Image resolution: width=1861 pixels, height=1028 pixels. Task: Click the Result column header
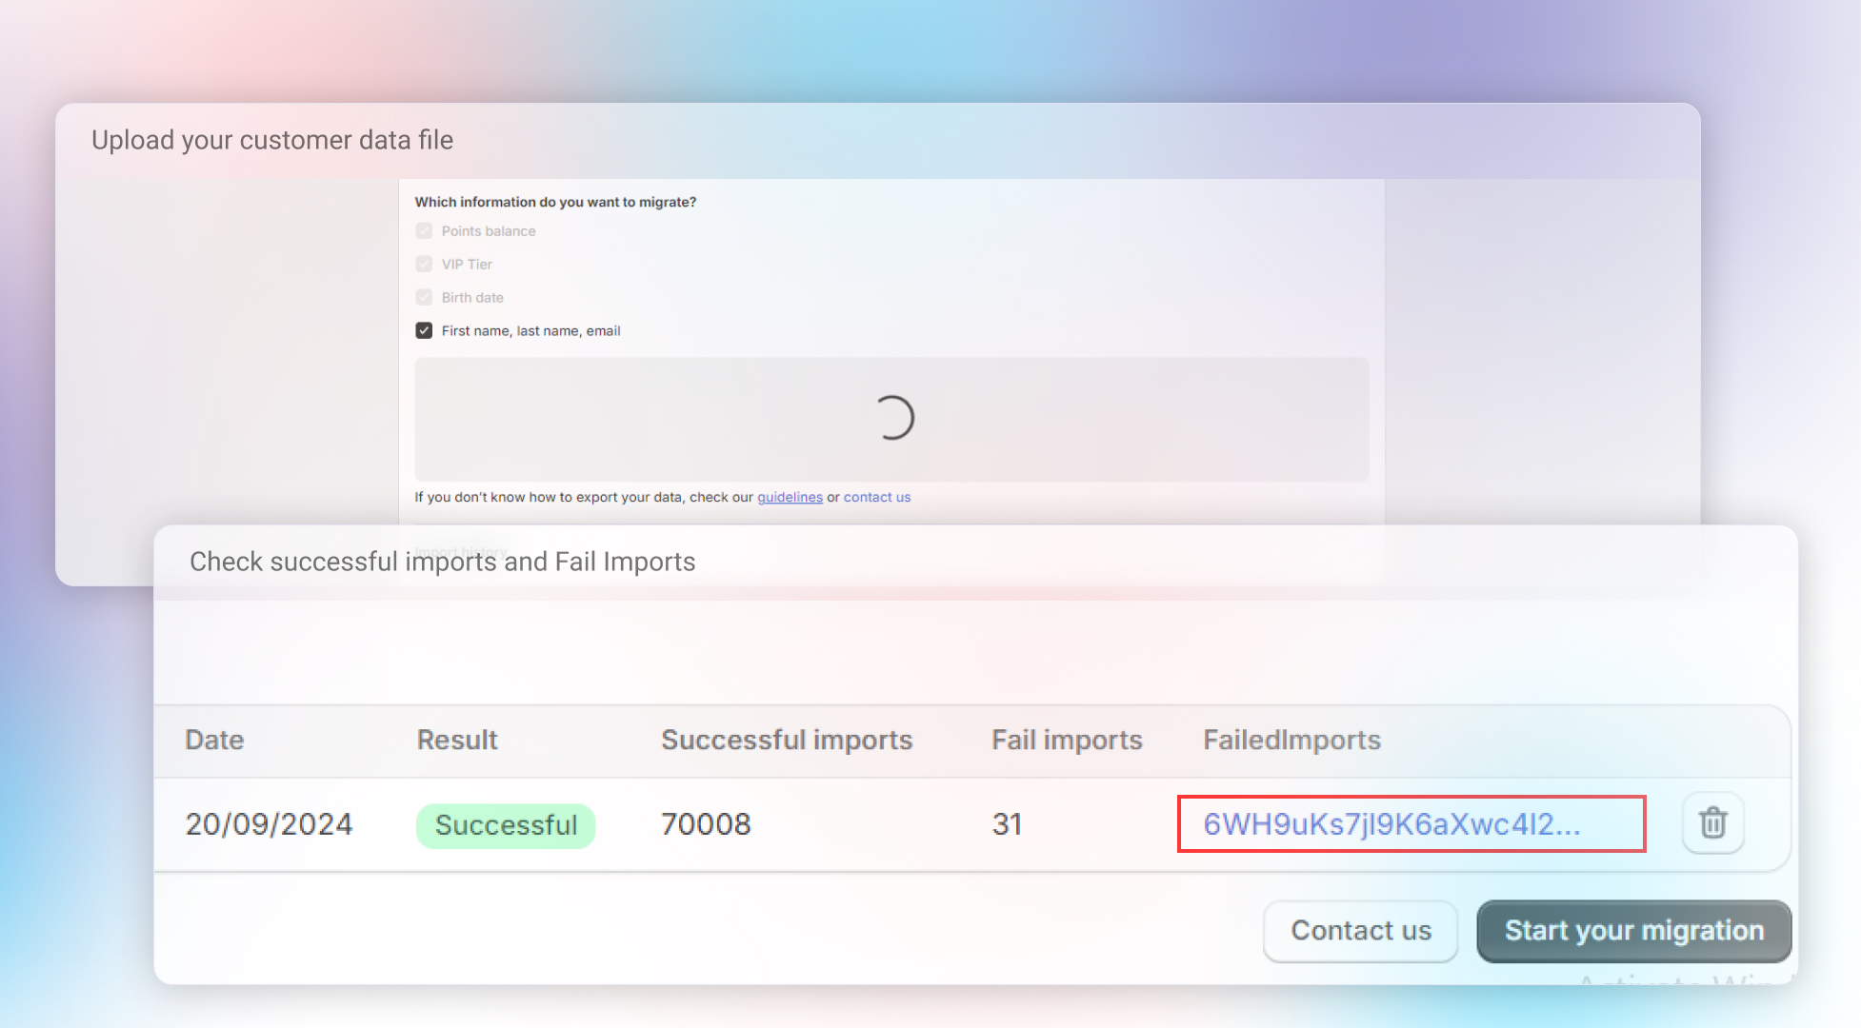click(457, 740)
